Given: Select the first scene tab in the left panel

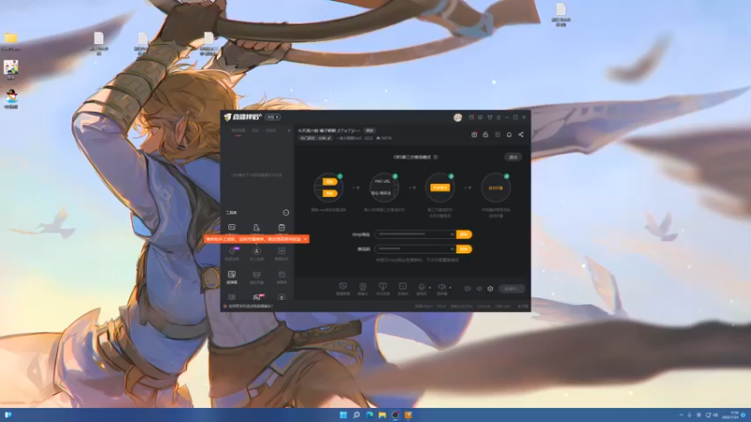Looking at the screenshot, I should tap(238, 130).
